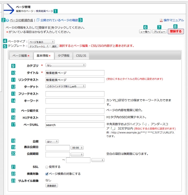Switch to the CSS/JS tab
Screen dimensions: 188x195
81,56
